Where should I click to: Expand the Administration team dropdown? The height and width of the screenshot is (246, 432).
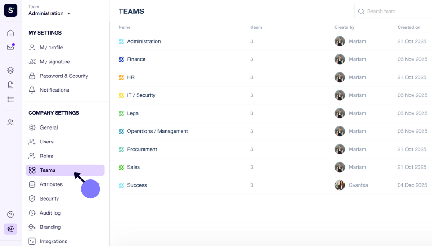click(x=49, y=13)
